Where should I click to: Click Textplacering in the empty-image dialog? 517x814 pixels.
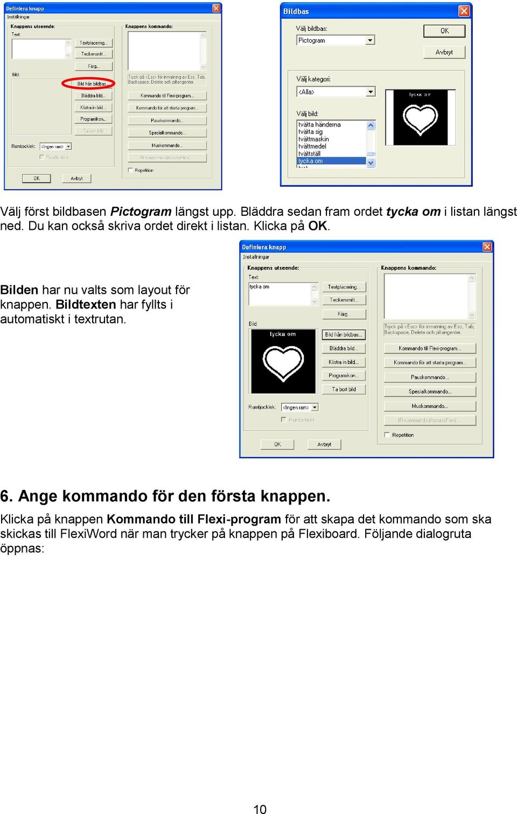pyautogui.click(x=93, y=43)
